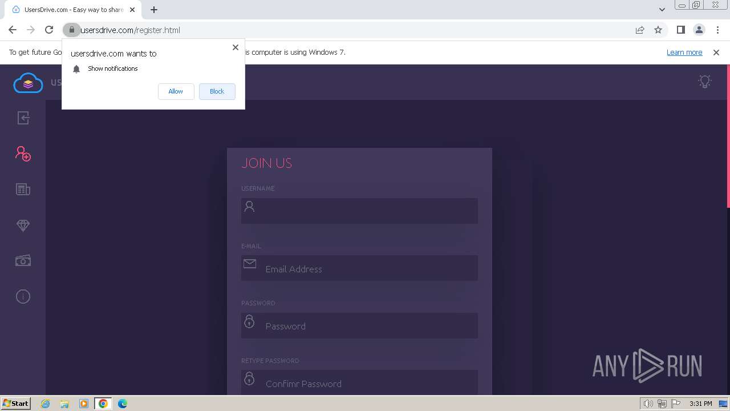The width and height of the screenshot is (730, 411).
Task: Click the UsersDrive cloud logo
Action: click(28, 83)
